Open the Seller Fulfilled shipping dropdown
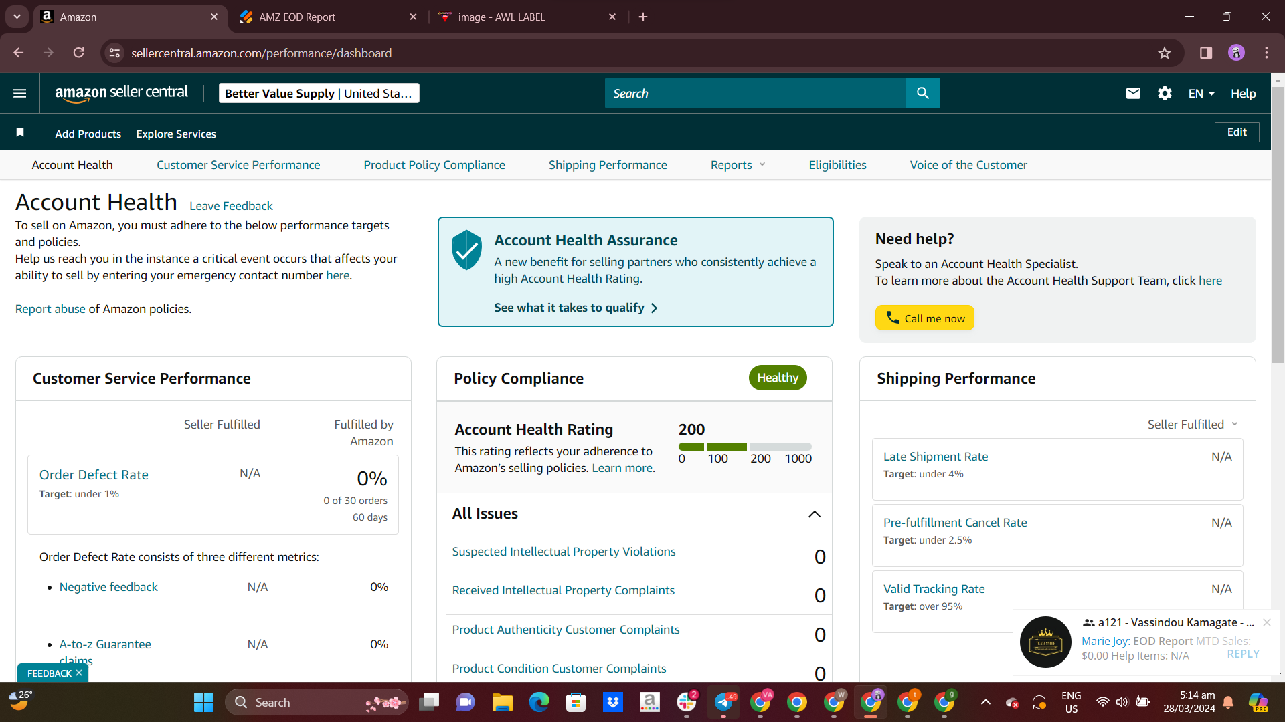Screen dimensions: 1285x722 [1193, 425]
